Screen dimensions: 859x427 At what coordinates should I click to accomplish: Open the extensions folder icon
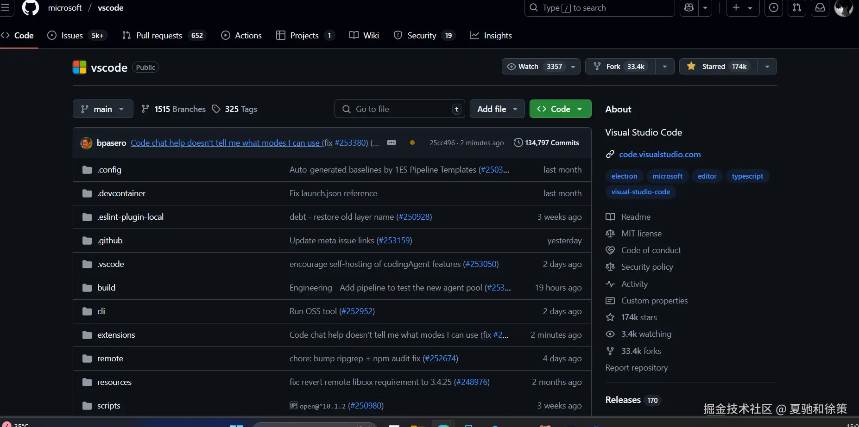tap(87, 335)
